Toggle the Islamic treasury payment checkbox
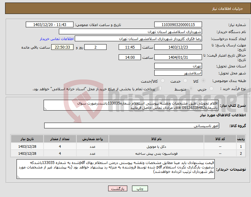Viewport: 251px width, 197px height. [x=160, y=88]
